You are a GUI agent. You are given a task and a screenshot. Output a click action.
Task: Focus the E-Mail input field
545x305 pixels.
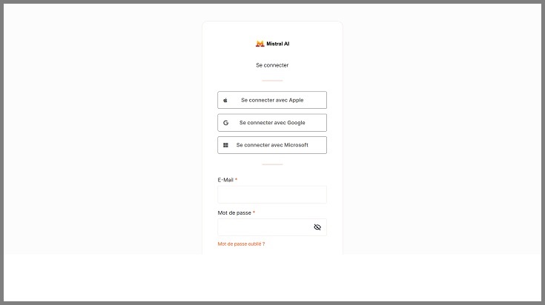(272, 194)
